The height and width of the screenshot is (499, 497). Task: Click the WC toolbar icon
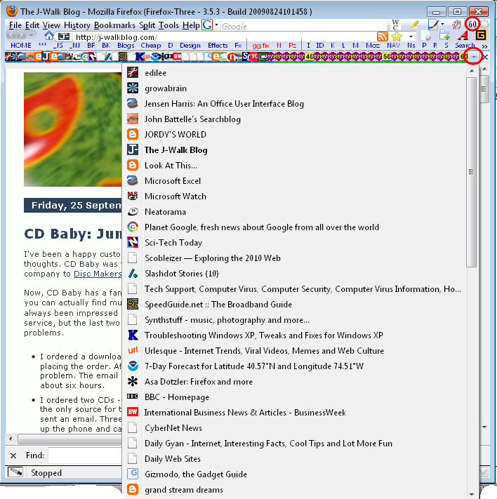coord(395,25)
